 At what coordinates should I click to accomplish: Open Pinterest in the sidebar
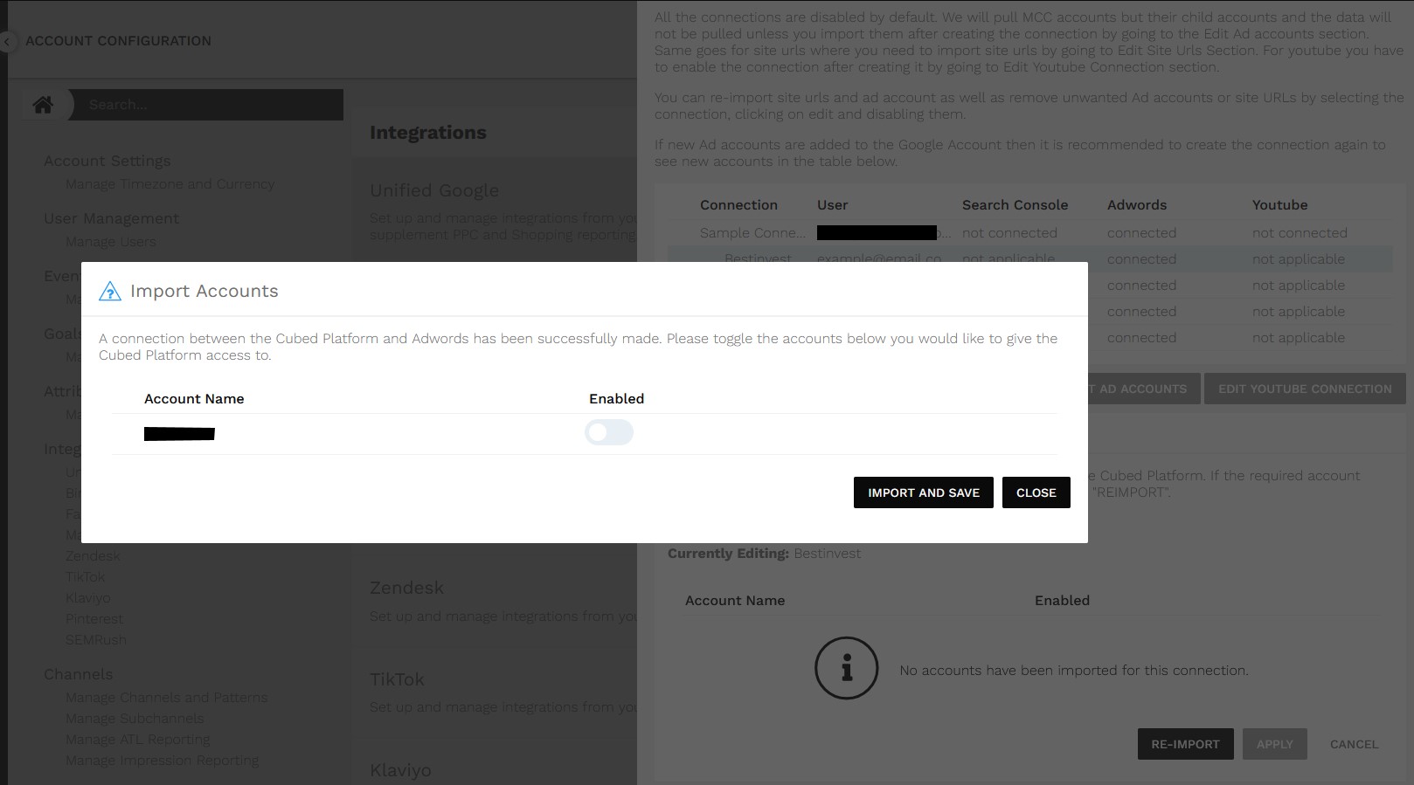(94, 619)
